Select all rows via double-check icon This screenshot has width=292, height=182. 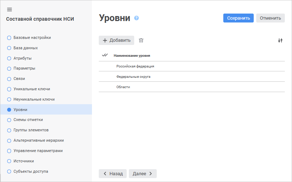coord(105,55)
